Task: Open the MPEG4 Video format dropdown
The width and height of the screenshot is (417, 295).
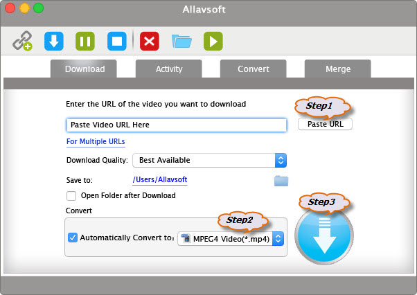Action: tap(231, 239)
